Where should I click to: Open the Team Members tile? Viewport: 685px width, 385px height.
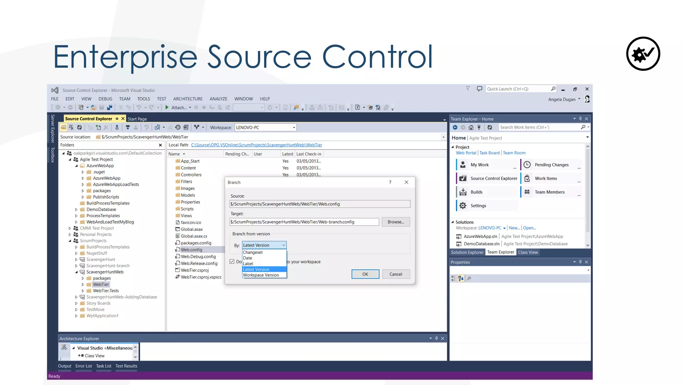click(x=551, y=192)
